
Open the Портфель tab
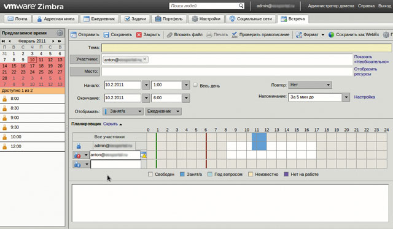tap(169, 19)
